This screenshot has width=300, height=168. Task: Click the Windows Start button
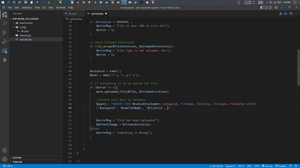3,2
